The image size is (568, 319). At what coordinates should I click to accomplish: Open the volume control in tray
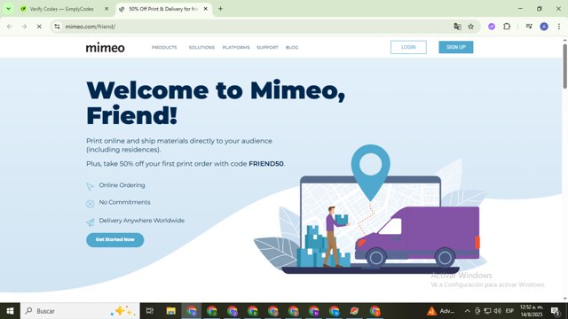click(497, 311)
